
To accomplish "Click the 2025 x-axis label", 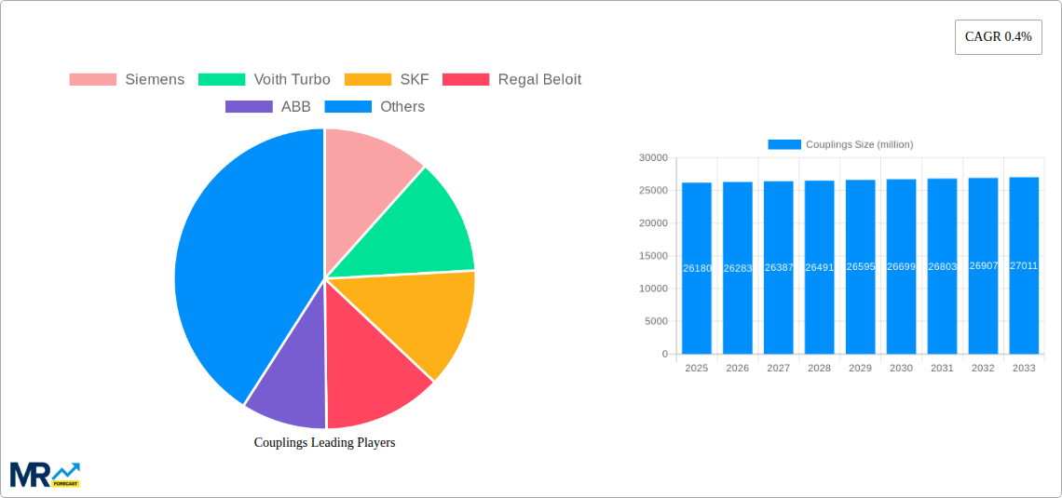I will click(x=697, y=368).
